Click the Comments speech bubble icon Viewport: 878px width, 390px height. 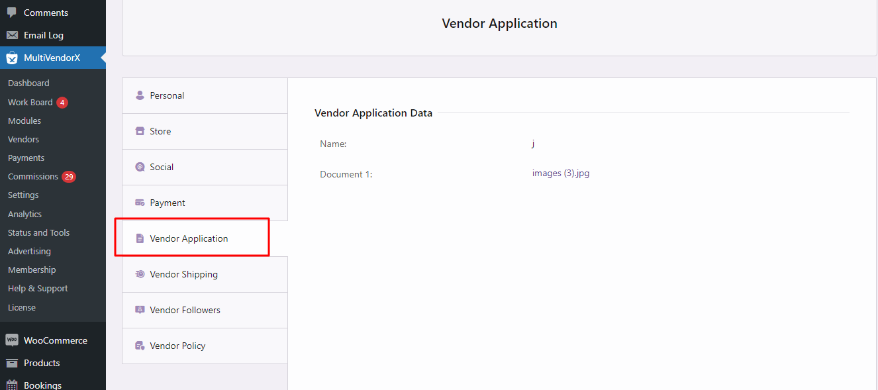pos(12,13)
